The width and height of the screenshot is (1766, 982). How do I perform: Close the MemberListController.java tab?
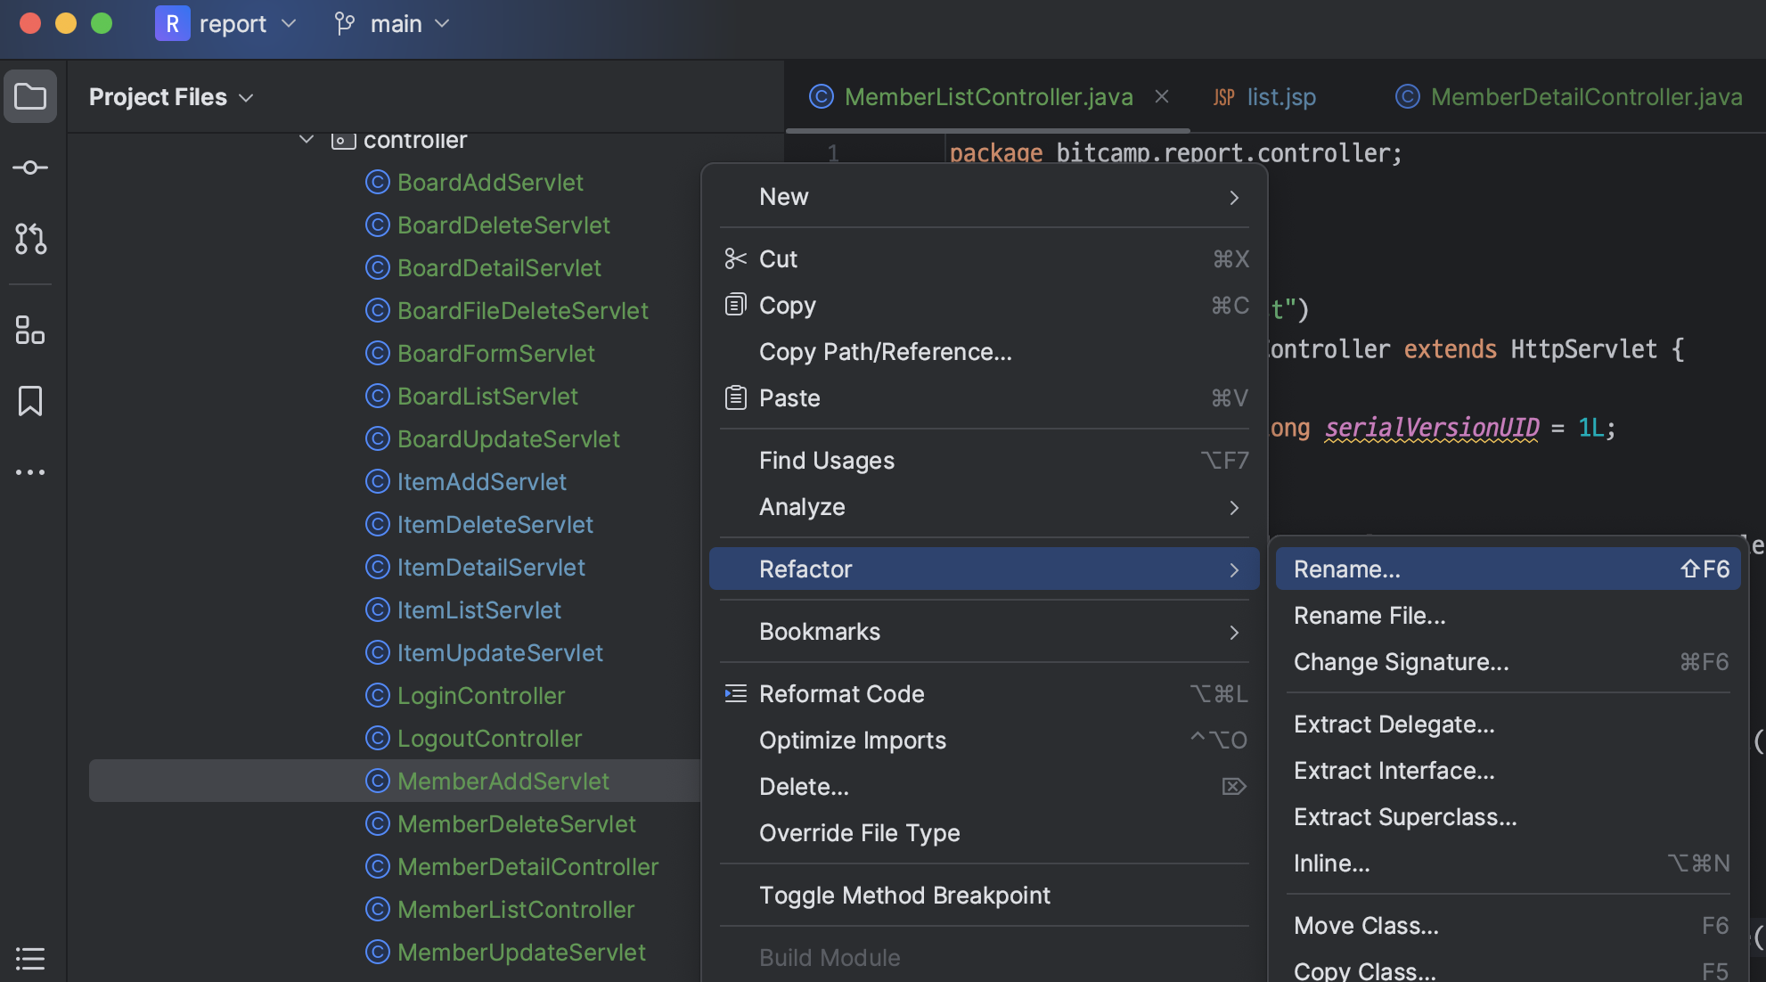tap(1162, 96)
